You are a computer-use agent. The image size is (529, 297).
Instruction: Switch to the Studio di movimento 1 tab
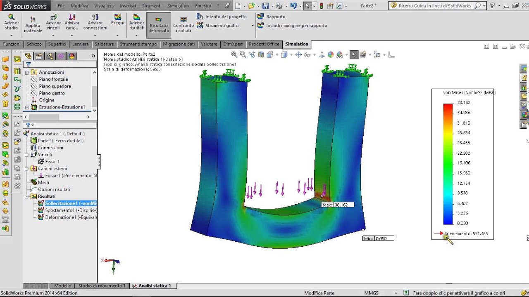[102, 285]
